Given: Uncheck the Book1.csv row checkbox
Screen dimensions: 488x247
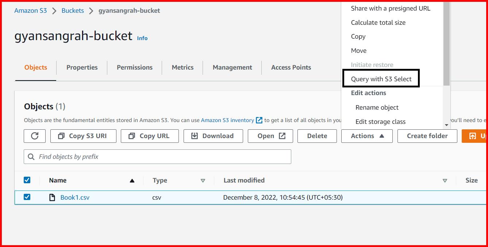Looking at the screenshot, I should pyautogui.click(x=27, y=197).
